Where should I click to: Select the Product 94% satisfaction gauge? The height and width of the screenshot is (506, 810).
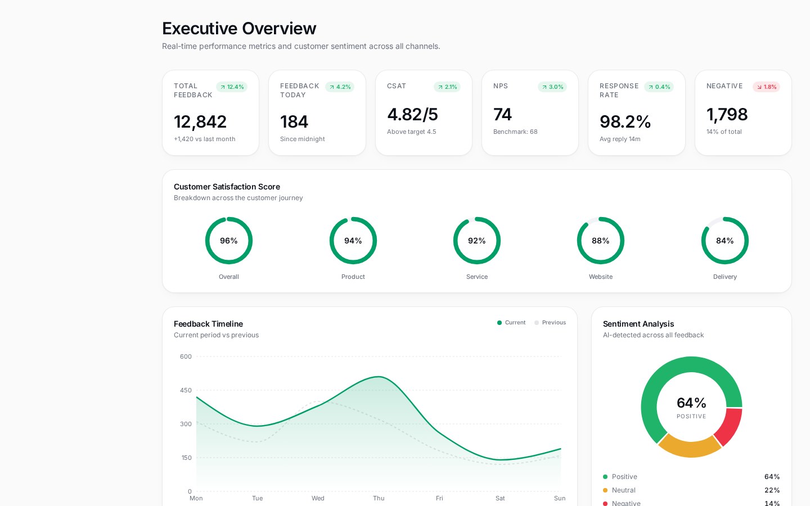pyautogui.click(x=353, y=241)
